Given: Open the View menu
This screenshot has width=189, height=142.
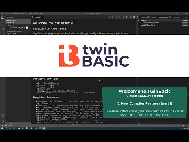Looking at the screenshot, I should (x=22, y=13).
